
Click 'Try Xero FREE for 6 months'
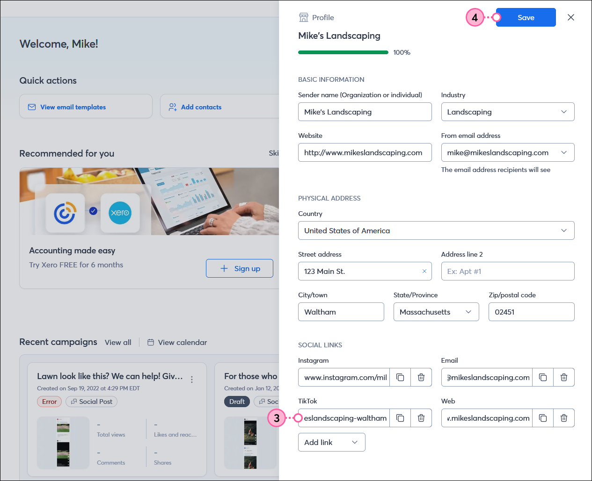(76, 265)
